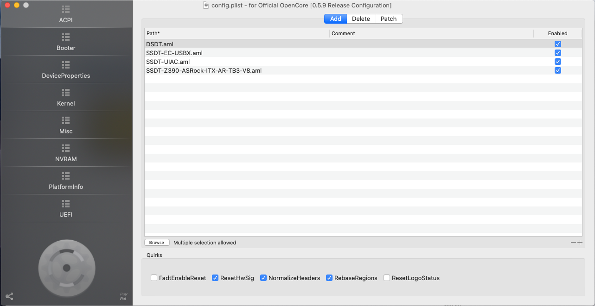Viewport: 595px width, 306px height.
Task: Click the Comment cell of DSDT.aml
Action: (x=431, y=44)
